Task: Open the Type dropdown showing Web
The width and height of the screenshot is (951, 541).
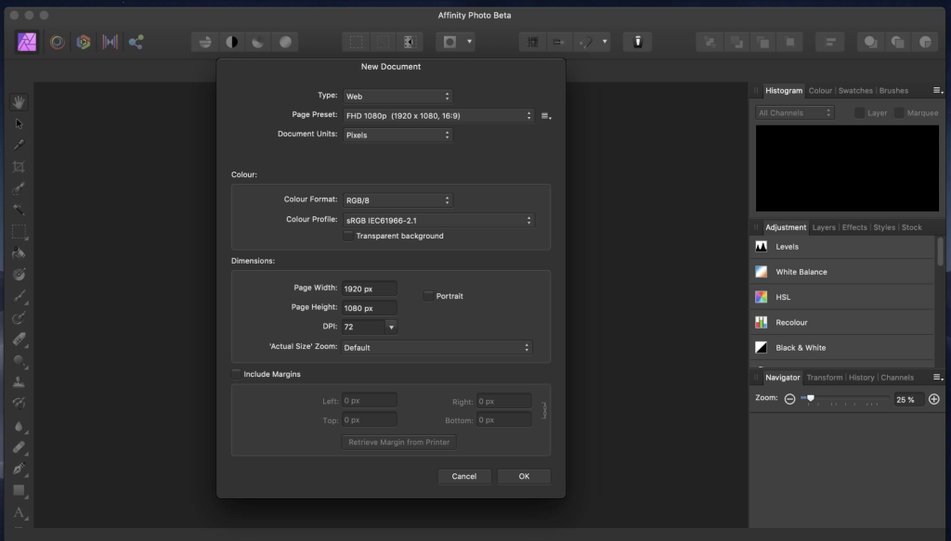Action: point(397,97)
